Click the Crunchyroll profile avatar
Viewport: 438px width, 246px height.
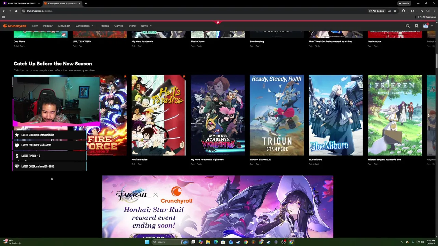(426, 26)
